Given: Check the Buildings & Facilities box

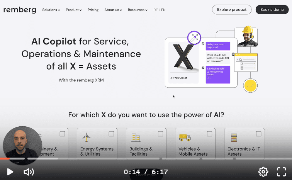Looking at the screenshot, I should point(160,134).
